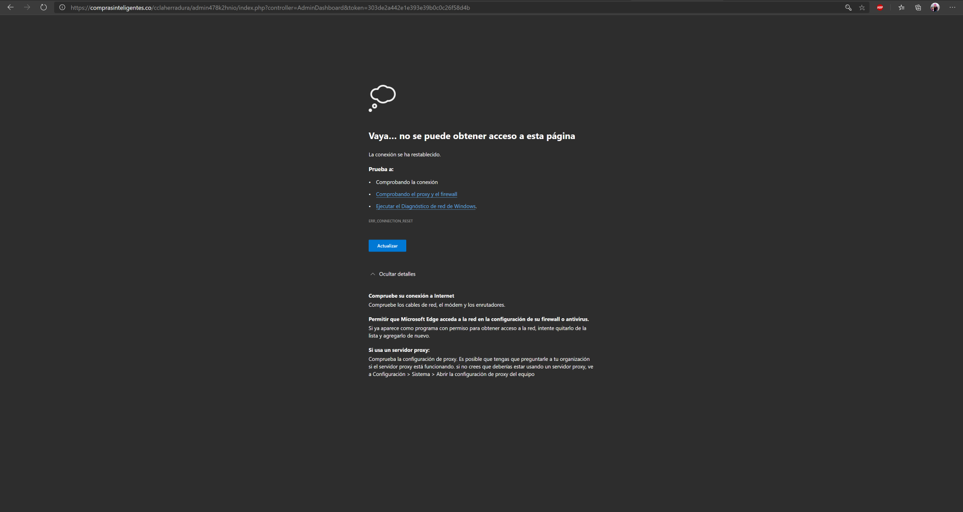Click 'Prueba a:' label

coord(381,169)
